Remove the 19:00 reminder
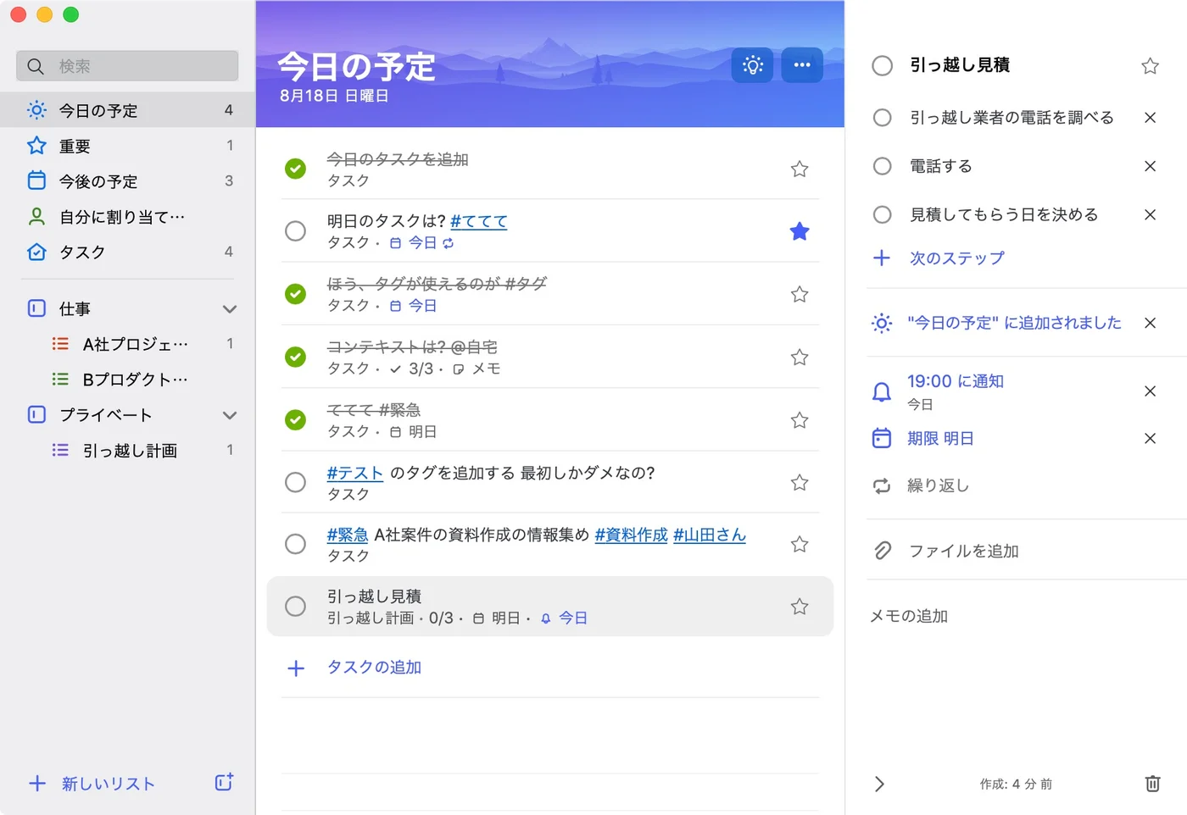The width and height of the screenshot is (1187, 815). [x=1150, y=391]
